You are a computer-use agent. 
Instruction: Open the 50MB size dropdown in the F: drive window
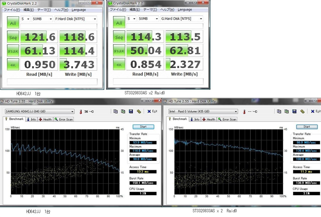(x=42, y=19)
